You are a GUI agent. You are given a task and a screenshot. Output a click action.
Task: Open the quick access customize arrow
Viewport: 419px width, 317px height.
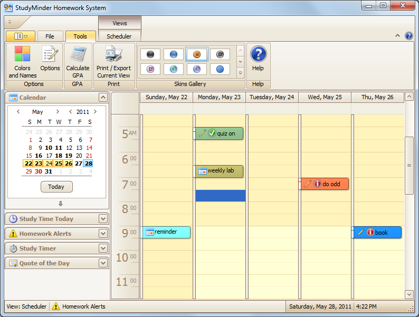coord(10,22)
